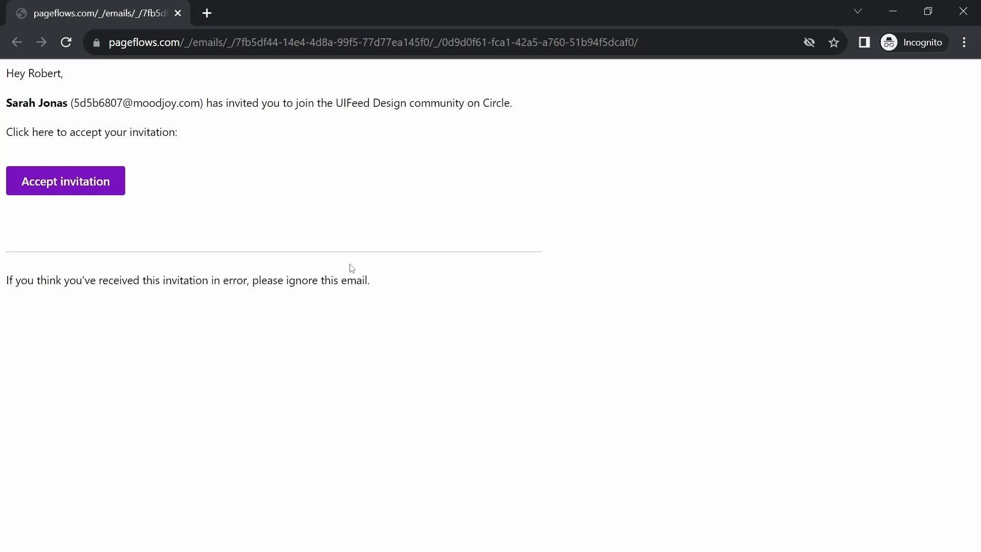
Task: Click the 5d5b6807@moodjoy.com email address
Action: point(137,103)
